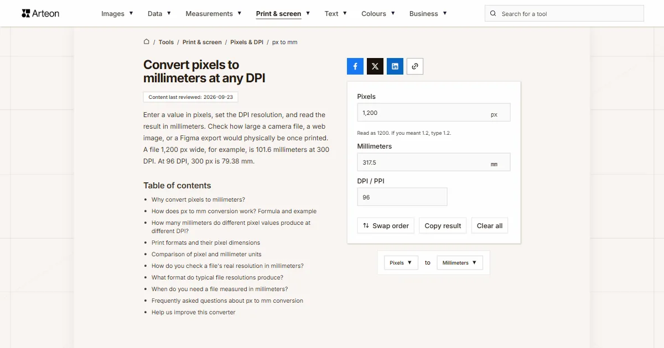Follow Help us improve this converter link

(x=194, y=312)
